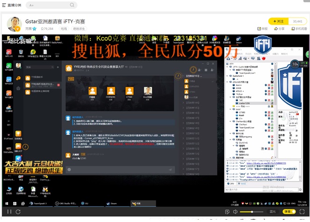Click the refresh stream icon

tap(18, 212)
